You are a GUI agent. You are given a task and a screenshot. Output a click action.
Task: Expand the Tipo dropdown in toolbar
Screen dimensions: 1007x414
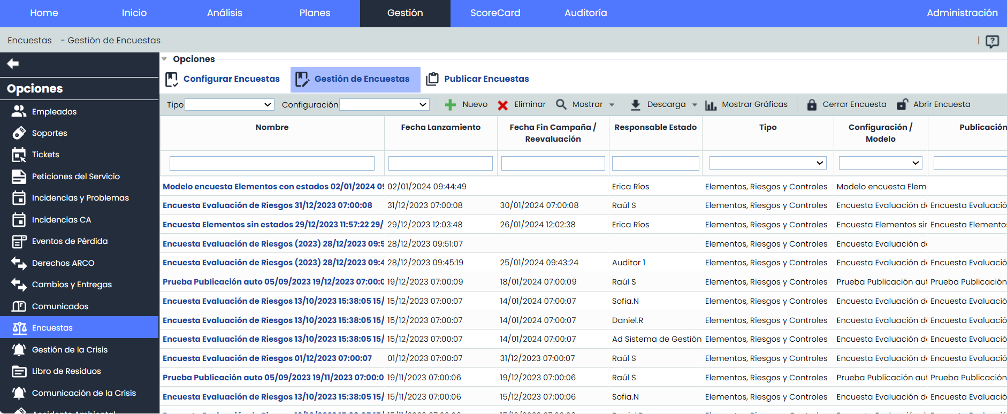229,105
